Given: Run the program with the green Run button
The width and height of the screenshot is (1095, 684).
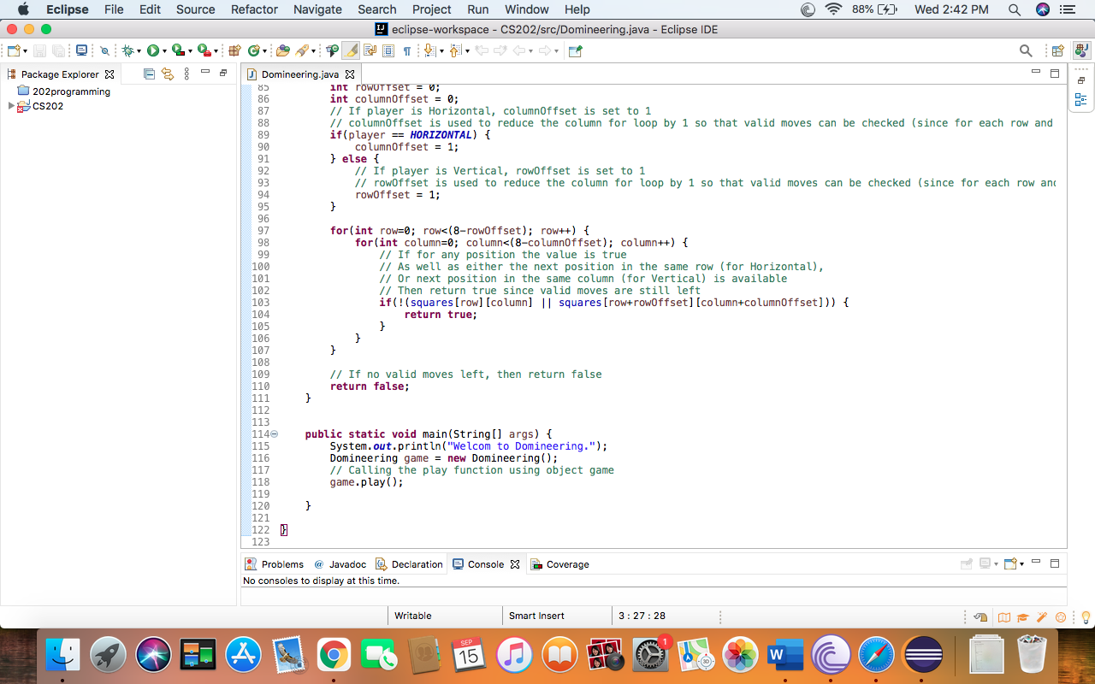Looking at the screenshot, I should [152, 51].
